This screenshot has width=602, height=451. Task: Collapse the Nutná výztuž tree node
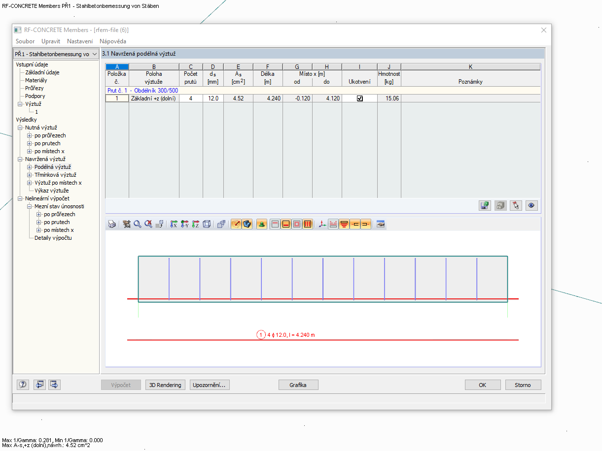20,128
